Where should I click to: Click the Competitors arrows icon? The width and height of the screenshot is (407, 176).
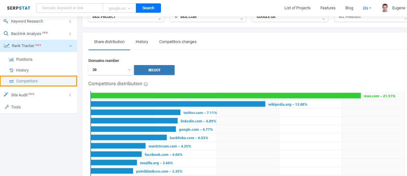(11, 81)
